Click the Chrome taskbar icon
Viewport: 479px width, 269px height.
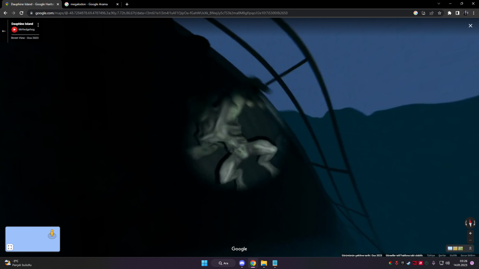[x=253, y=263]
